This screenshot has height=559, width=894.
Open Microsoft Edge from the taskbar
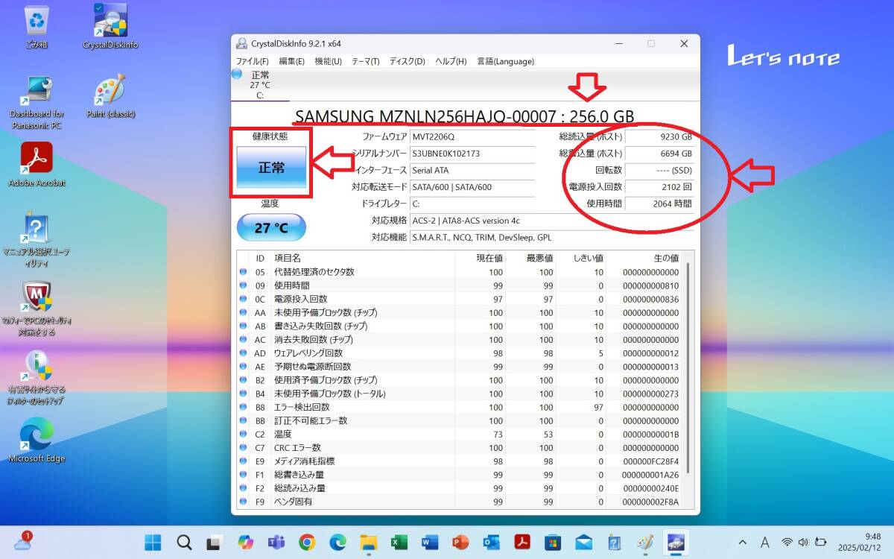click(337, 543)
